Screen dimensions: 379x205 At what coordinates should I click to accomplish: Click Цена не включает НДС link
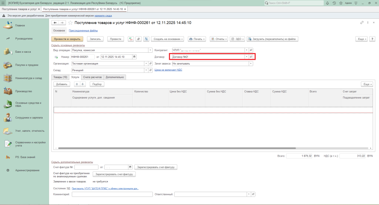168,70
